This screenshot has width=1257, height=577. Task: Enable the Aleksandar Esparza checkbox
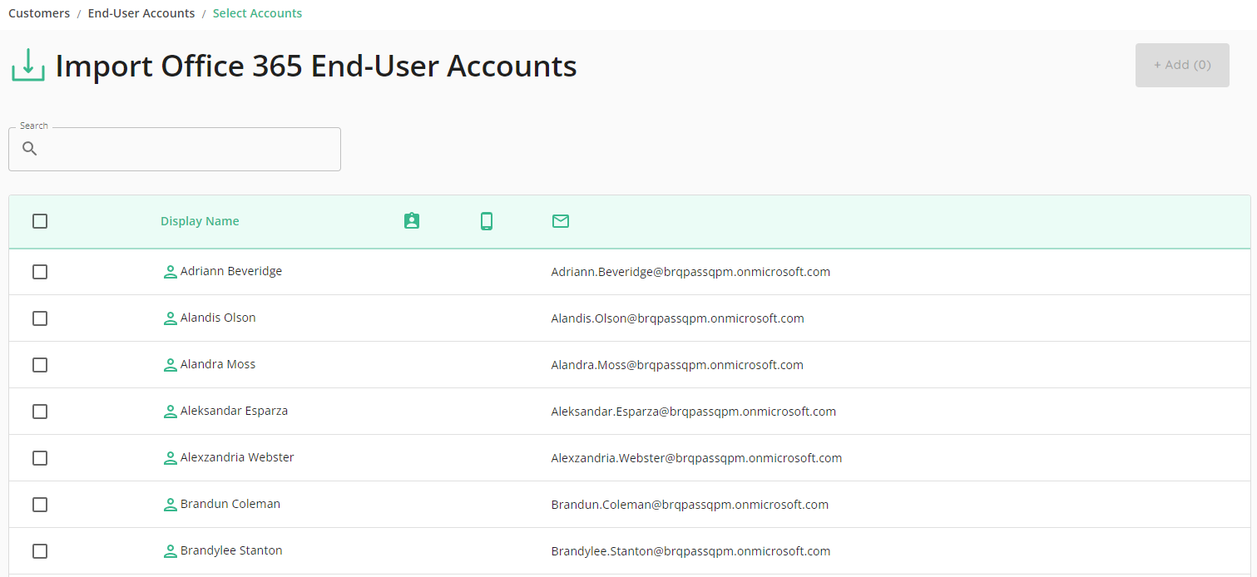coord(40,412)
